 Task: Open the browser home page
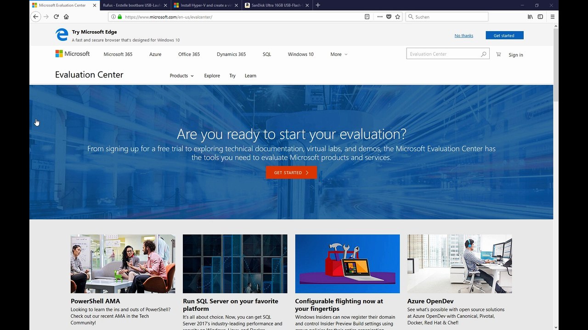66,16
